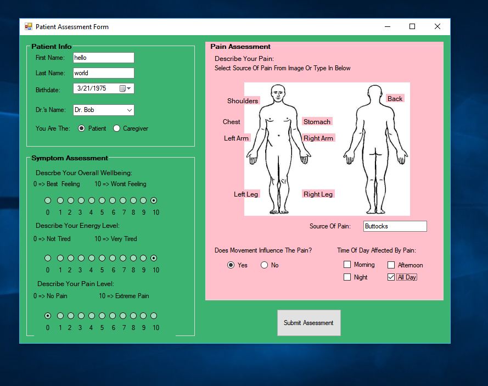Enable the Night checkbox
The image size is (488, 386).
(347, 277)
